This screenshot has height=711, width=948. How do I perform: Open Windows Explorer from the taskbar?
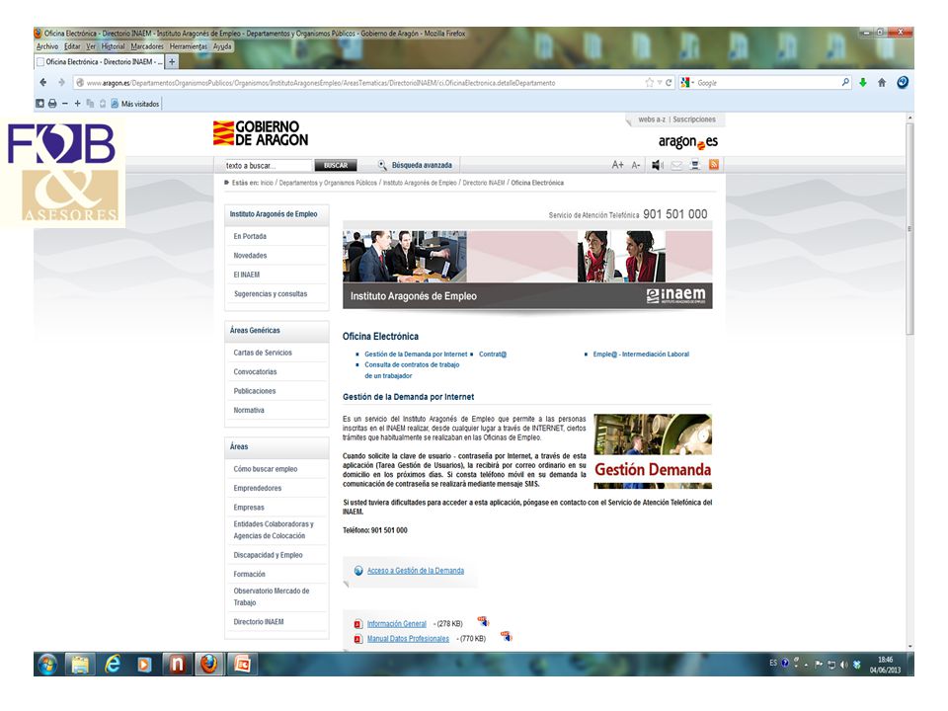[x=80, y=665]
